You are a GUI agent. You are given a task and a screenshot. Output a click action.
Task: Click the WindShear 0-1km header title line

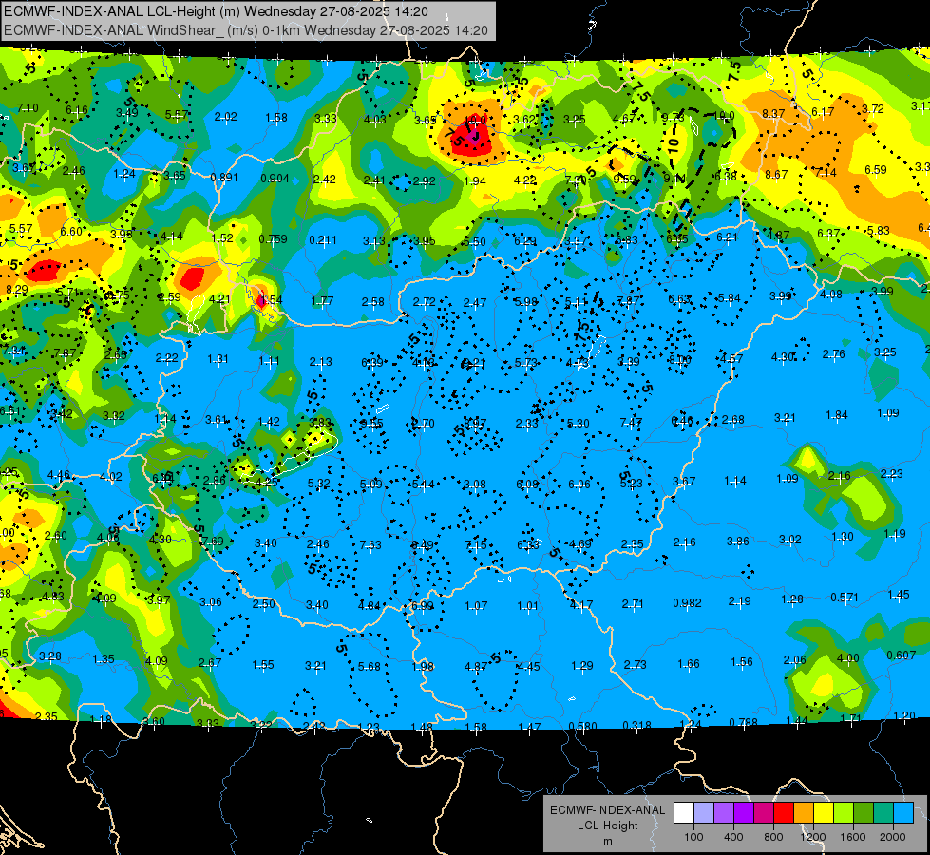(x=245, y=30)
